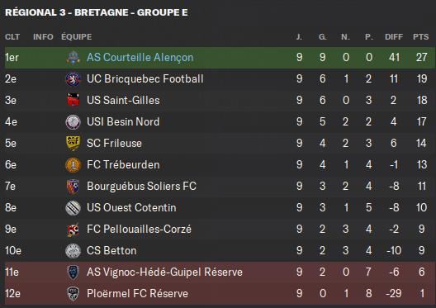
Task: Click the FC Pellouailles-Corzé club badge
Action: coord(73,230)
